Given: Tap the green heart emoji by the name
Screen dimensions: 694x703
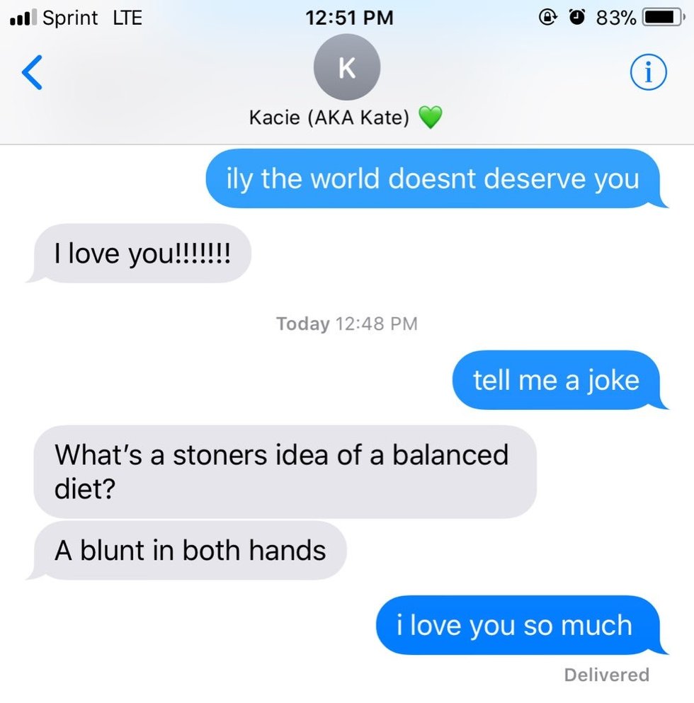Looking at the screenshot, I should (431, 117).
